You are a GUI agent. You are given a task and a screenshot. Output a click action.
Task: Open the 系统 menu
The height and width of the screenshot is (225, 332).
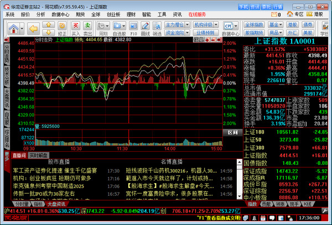pos(10,14)
